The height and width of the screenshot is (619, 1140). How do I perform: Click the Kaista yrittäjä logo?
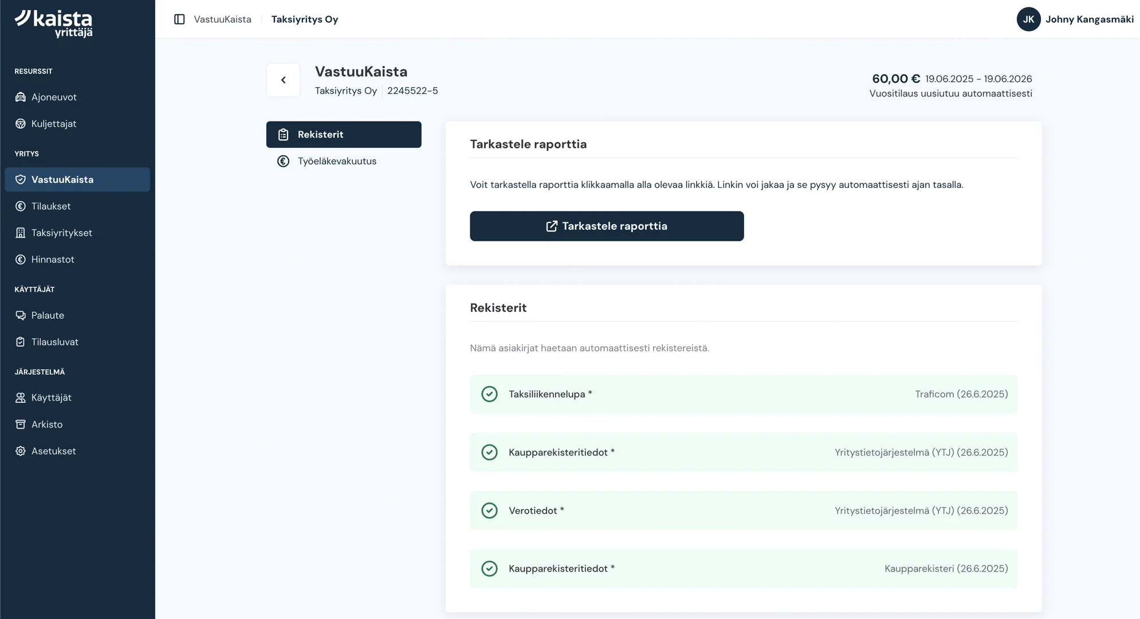coord(53,23)
